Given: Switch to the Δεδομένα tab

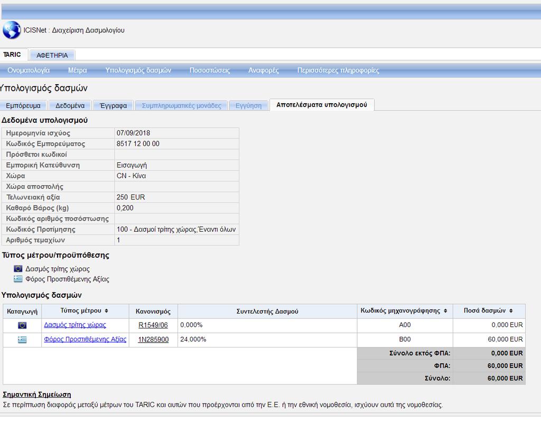Looking at the screenshot, I should pyautogui.click(x=70, y=105).
